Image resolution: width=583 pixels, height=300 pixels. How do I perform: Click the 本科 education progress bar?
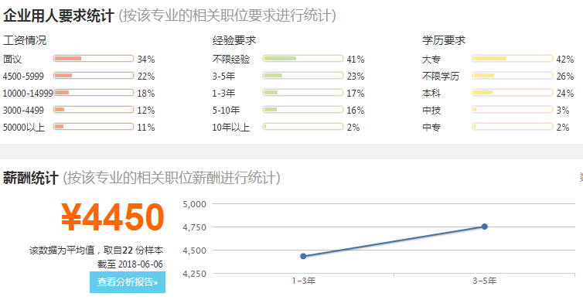tap(513, 93)
